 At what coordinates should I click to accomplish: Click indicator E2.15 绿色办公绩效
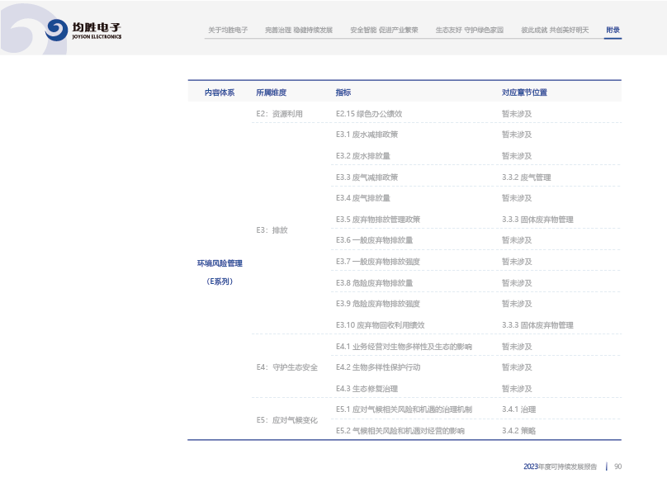[368, 114]
